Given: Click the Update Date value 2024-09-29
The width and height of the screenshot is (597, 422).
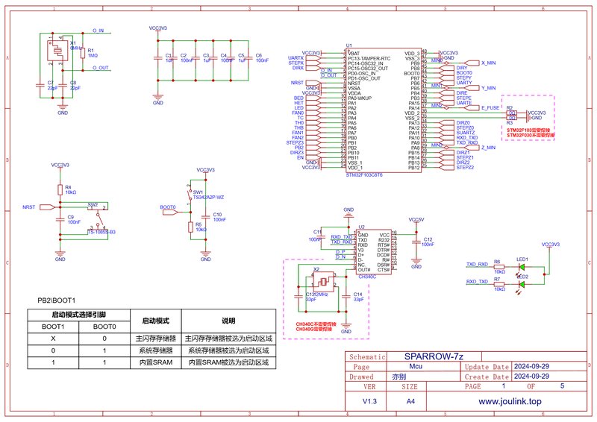Looking at the screenshot, I should (531, 366).
